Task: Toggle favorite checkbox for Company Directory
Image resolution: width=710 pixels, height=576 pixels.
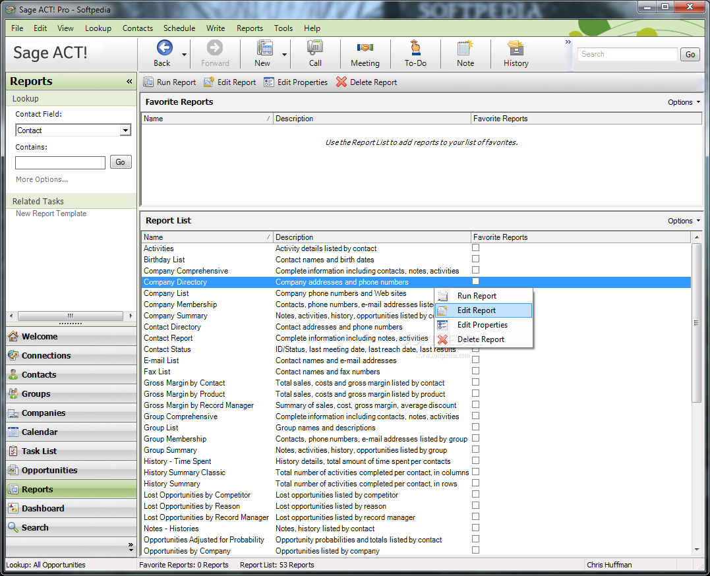Action: 475,281
